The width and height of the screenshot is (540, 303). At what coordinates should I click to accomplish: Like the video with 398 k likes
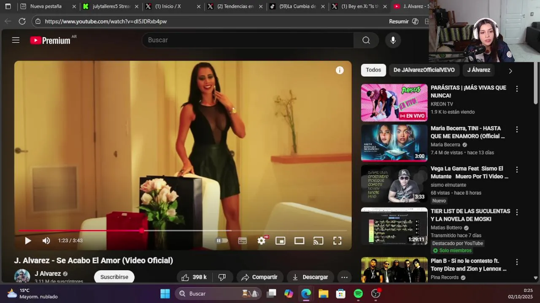(194, 277)
